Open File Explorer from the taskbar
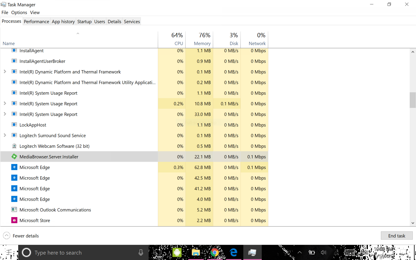416x260 pixels. (x=196, y=252)
